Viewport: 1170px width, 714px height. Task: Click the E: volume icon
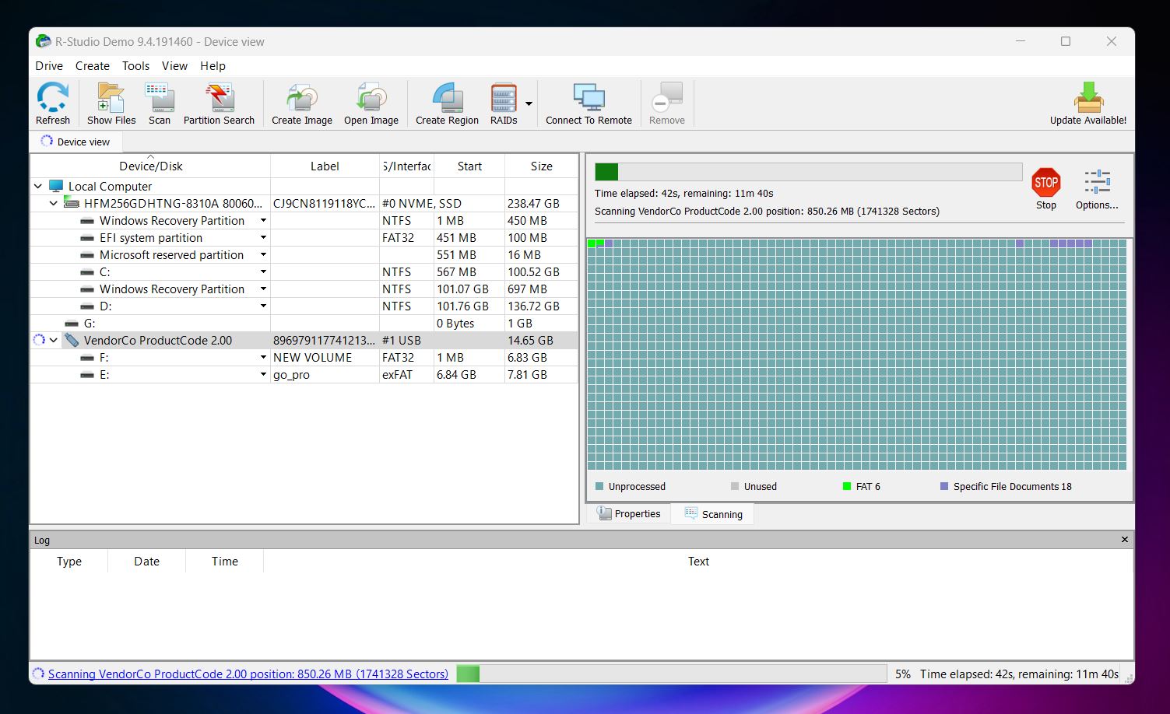[x=87, y=375]
